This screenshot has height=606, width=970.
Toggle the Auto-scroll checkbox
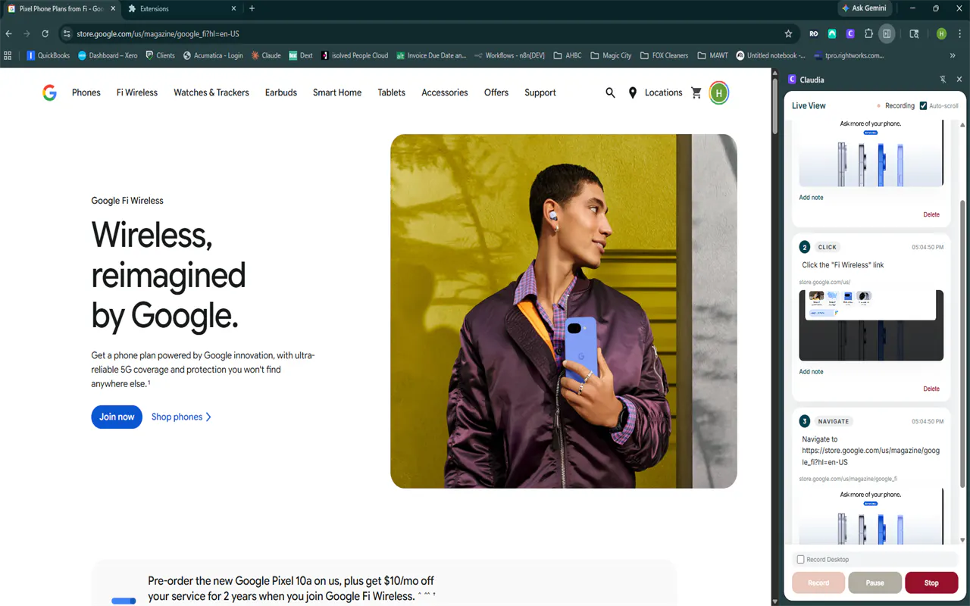923,106
